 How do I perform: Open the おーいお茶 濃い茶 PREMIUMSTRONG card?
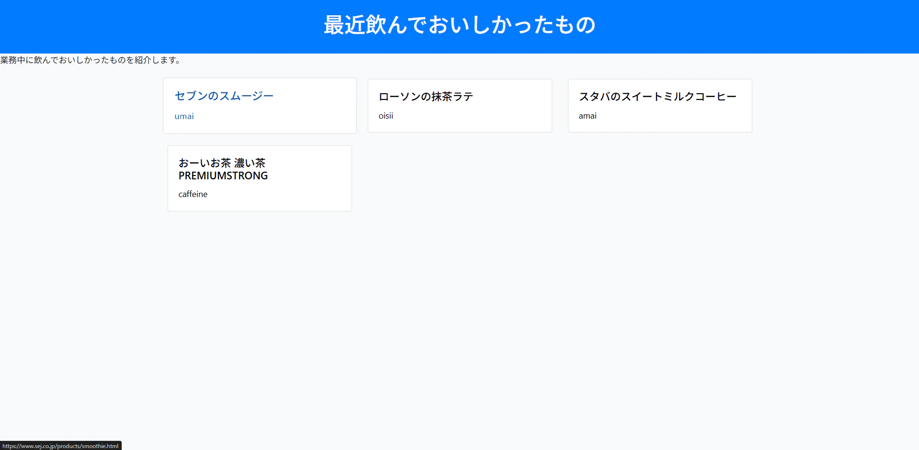[x=260, y=178]
